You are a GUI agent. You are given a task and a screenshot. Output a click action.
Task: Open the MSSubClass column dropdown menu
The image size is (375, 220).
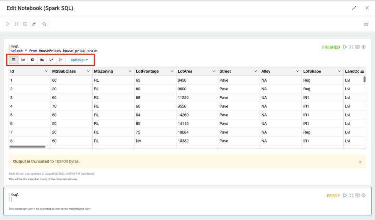point(88,71)
